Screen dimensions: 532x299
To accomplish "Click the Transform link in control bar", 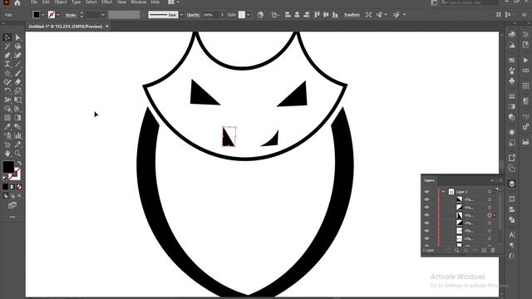I will click(352, 15).
